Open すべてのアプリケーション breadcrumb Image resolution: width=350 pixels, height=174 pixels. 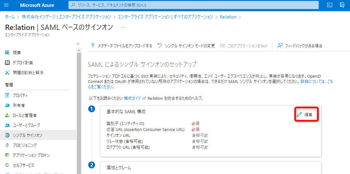165,17
